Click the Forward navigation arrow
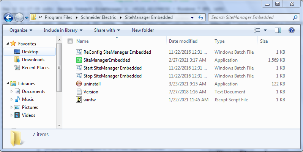Image resolution: width=303 pixels, height=152 pixels. click(19, 18)
